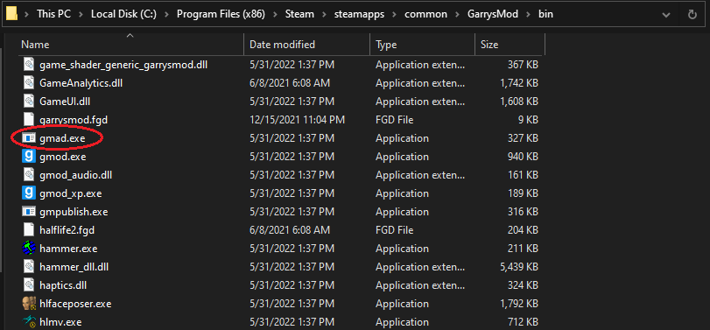Click the 12/15/2021 11:04 PM date cell
Image resolution: width=710 pixels, height=330 pixels.
(297, 120)
